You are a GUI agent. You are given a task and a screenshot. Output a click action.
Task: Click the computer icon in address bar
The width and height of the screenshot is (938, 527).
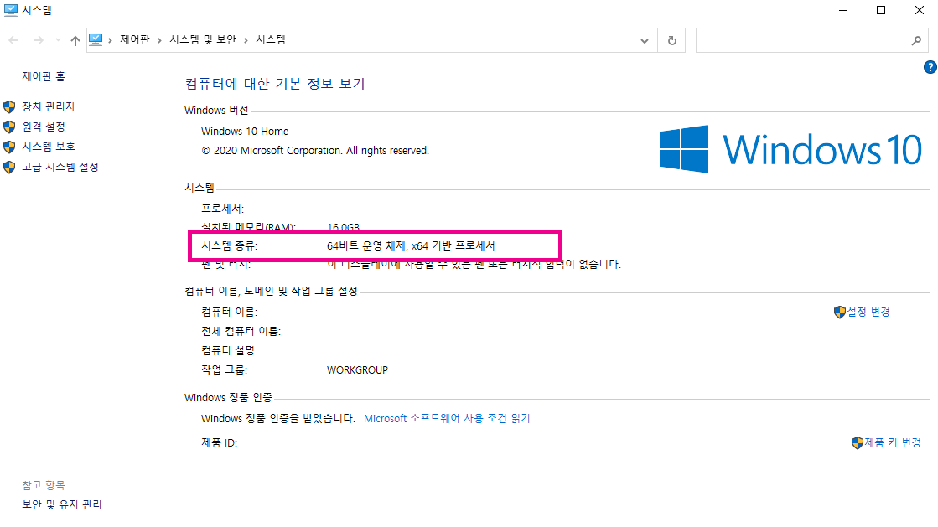pyautogui.click(x=96, y=39)
